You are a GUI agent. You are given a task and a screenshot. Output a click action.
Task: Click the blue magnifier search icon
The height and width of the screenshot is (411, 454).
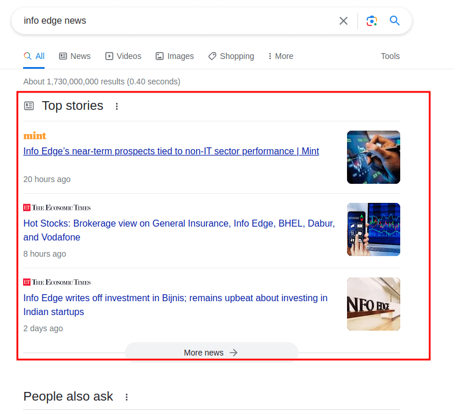(x=394, y=21)
